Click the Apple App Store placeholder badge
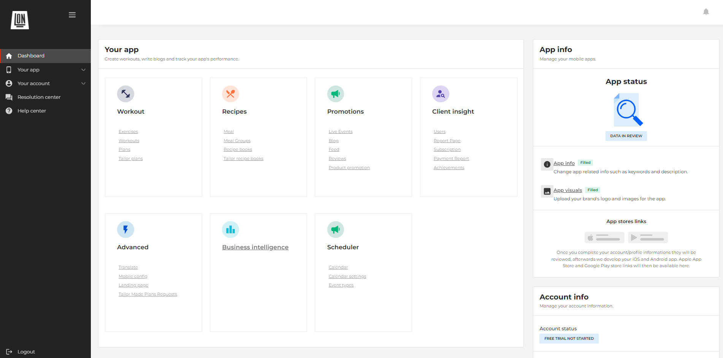723x358 pixels. point(604,238)
